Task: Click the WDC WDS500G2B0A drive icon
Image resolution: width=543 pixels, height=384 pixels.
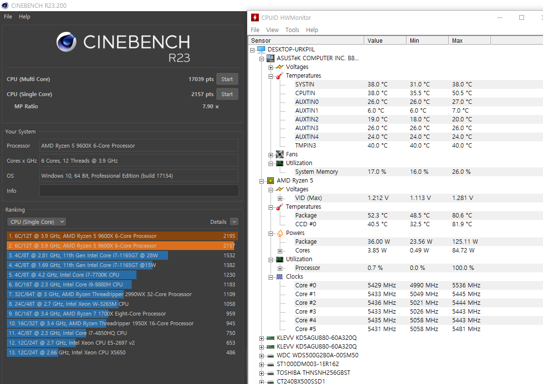Action: 271,356
